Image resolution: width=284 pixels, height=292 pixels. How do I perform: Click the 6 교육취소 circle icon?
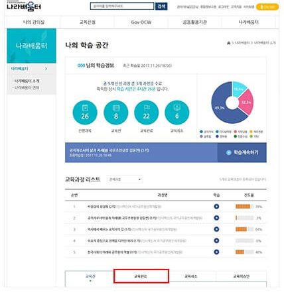click(x=177, y=113)
